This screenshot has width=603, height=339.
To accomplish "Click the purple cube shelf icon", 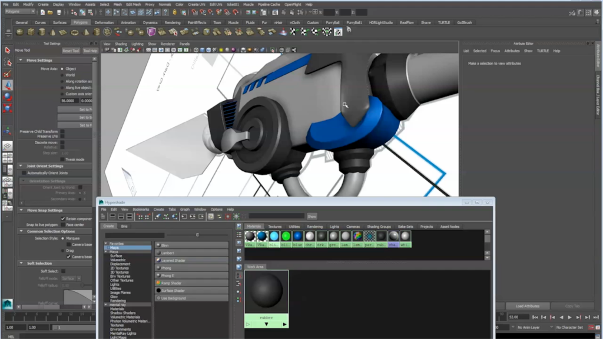I will click(x=151, y=32).
